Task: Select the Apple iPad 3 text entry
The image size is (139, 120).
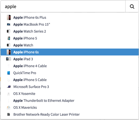Action: 23,59
